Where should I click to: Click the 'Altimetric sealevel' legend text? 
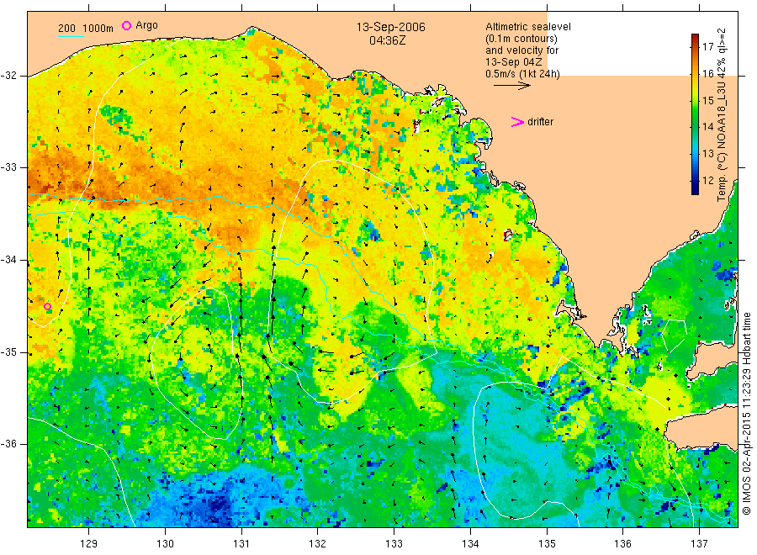527,27
